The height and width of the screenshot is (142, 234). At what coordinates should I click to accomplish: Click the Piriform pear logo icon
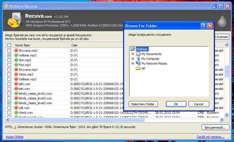(222, 21)
